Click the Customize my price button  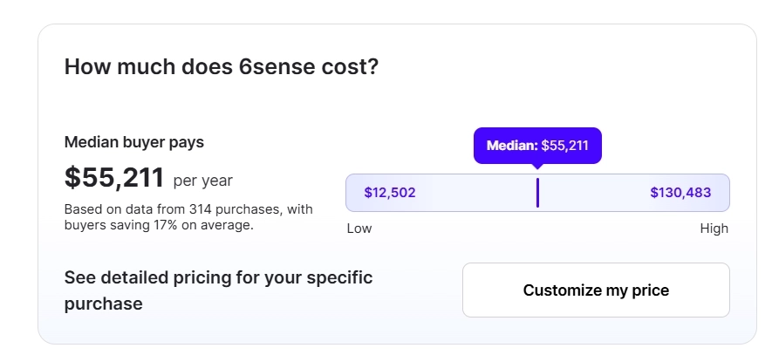pos(596,290)
